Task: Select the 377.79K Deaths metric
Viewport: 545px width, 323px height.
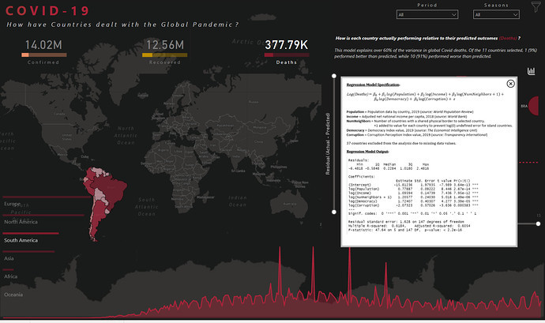Action: (287, 51)
